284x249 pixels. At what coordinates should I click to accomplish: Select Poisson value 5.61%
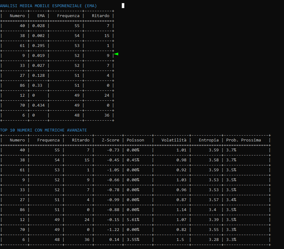[133, 220]
